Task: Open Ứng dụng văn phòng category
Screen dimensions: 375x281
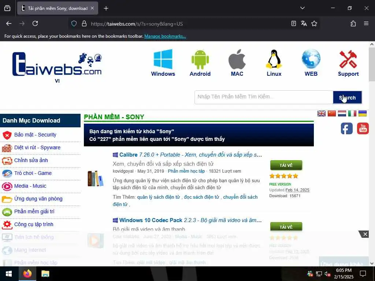Action: 38,199
